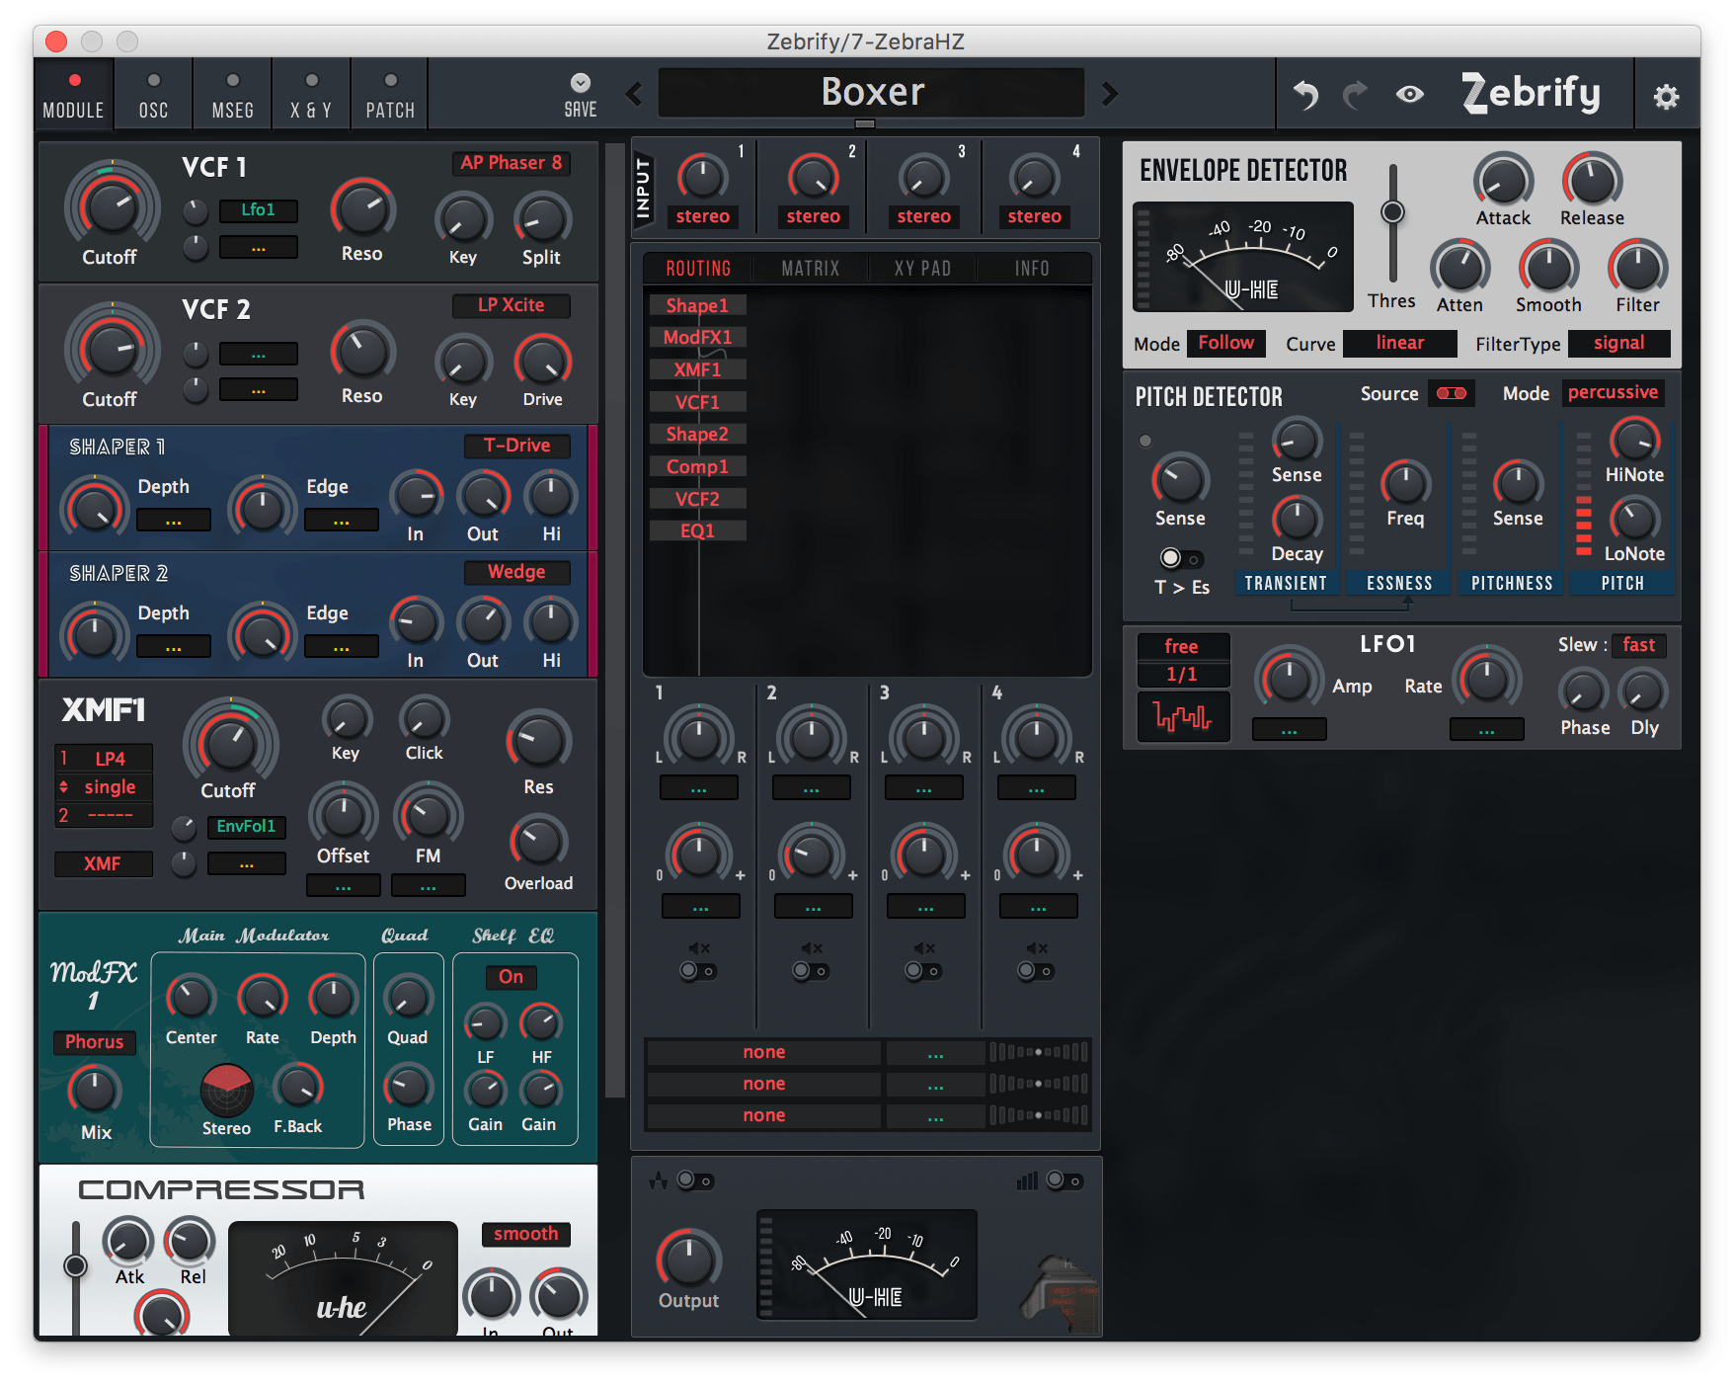This screenshot has height=1383, width=1734.
Task: Click the Output level knob
Action: [x=688, y=1259]
